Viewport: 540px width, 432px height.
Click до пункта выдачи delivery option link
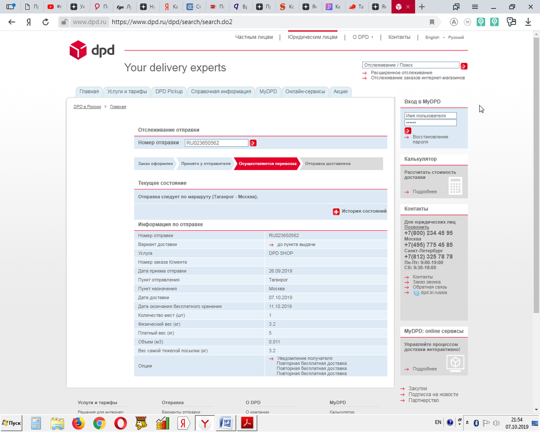pos(296,244)
